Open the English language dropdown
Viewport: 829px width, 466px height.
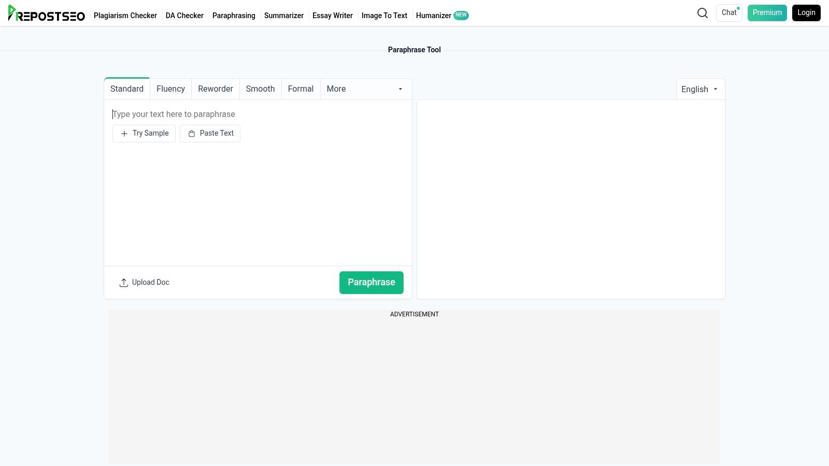pos(701,89)
